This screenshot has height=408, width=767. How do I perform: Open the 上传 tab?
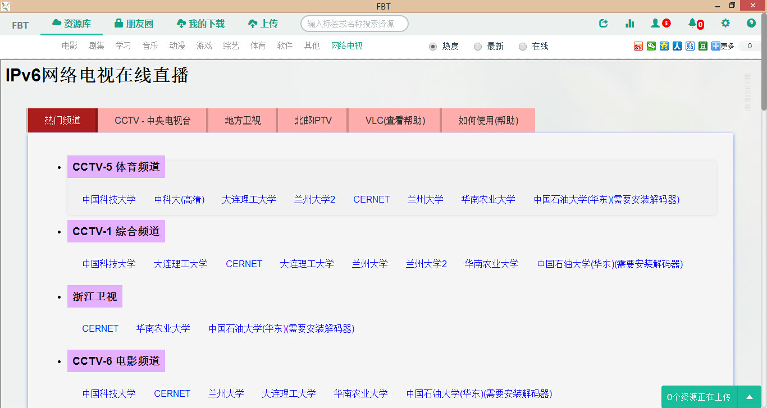(263, 24)
